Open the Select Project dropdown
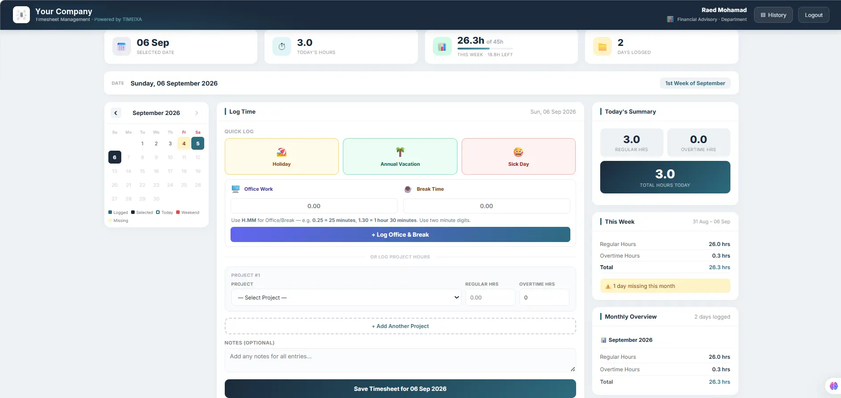Viewport: 841px width, 398px height. (346, 297)
